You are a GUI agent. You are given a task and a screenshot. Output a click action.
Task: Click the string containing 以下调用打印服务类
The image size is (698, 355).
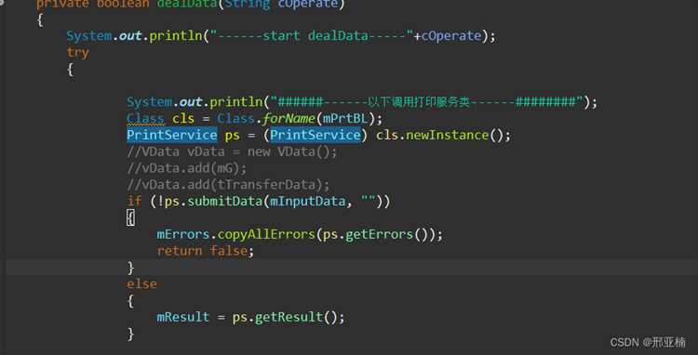426,102
